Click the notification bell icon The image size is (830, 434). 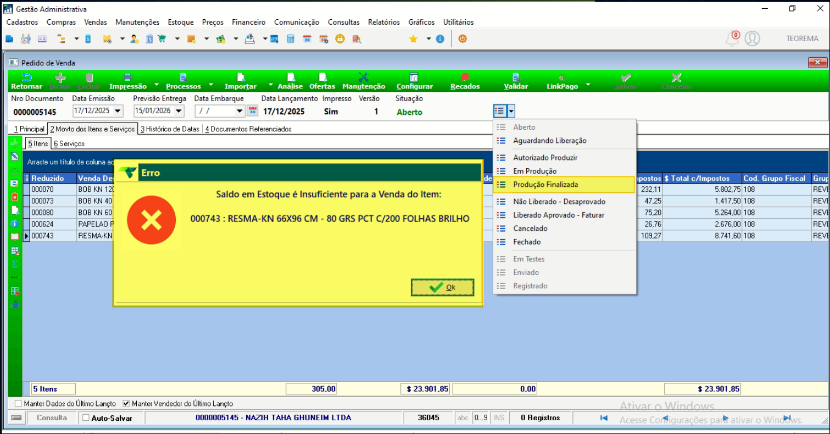[732, 38]
